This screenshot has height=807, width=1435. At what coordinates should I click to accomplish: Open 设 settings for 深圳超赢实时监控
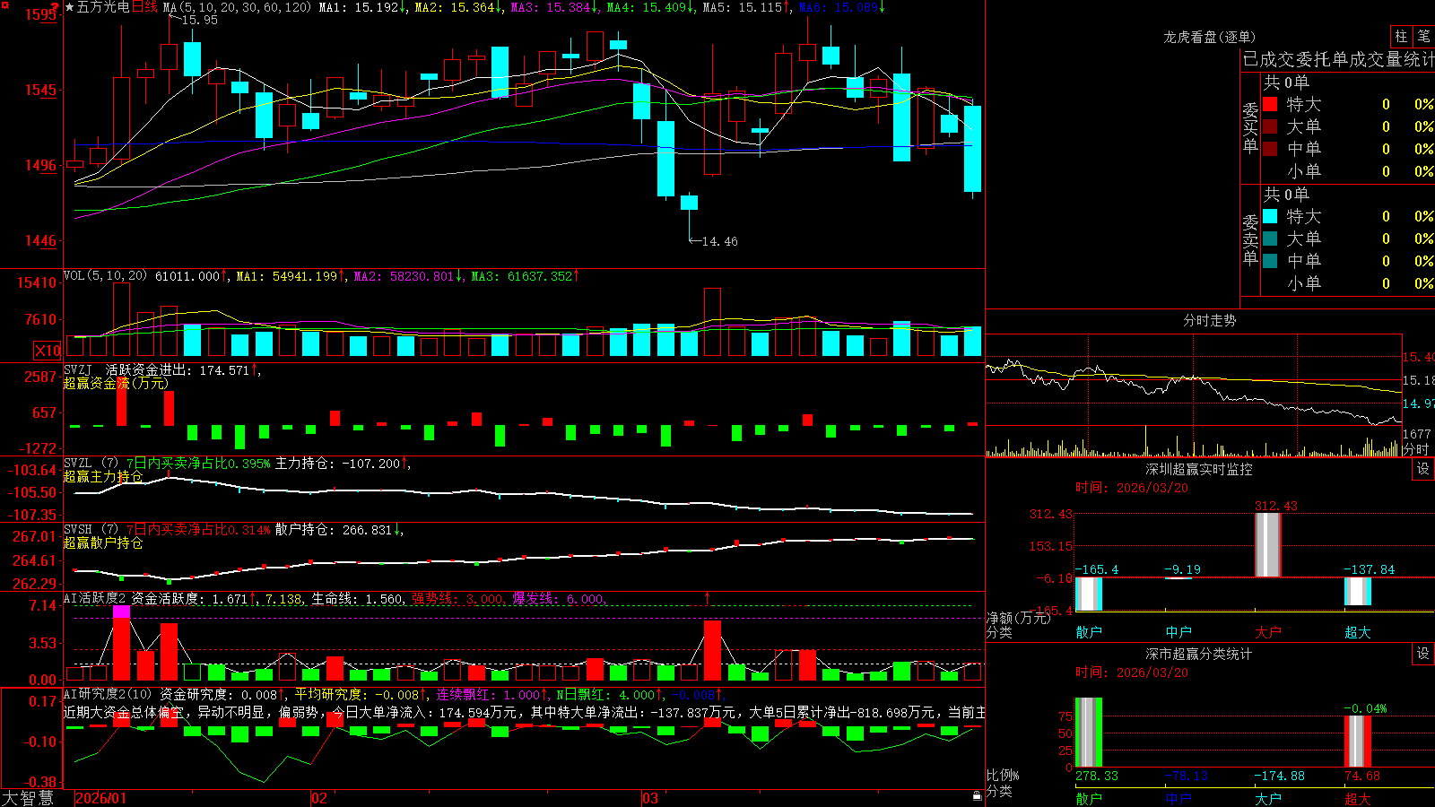1423,469
